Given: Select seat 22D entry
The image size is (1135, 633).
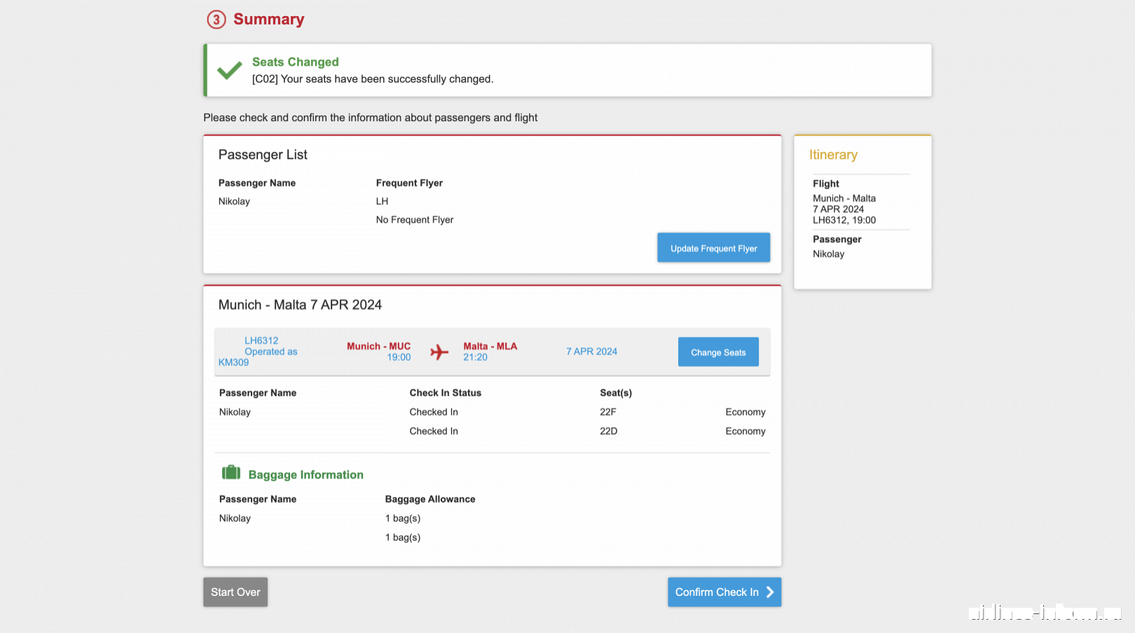Looking at the screenshot, I should 608,431.
